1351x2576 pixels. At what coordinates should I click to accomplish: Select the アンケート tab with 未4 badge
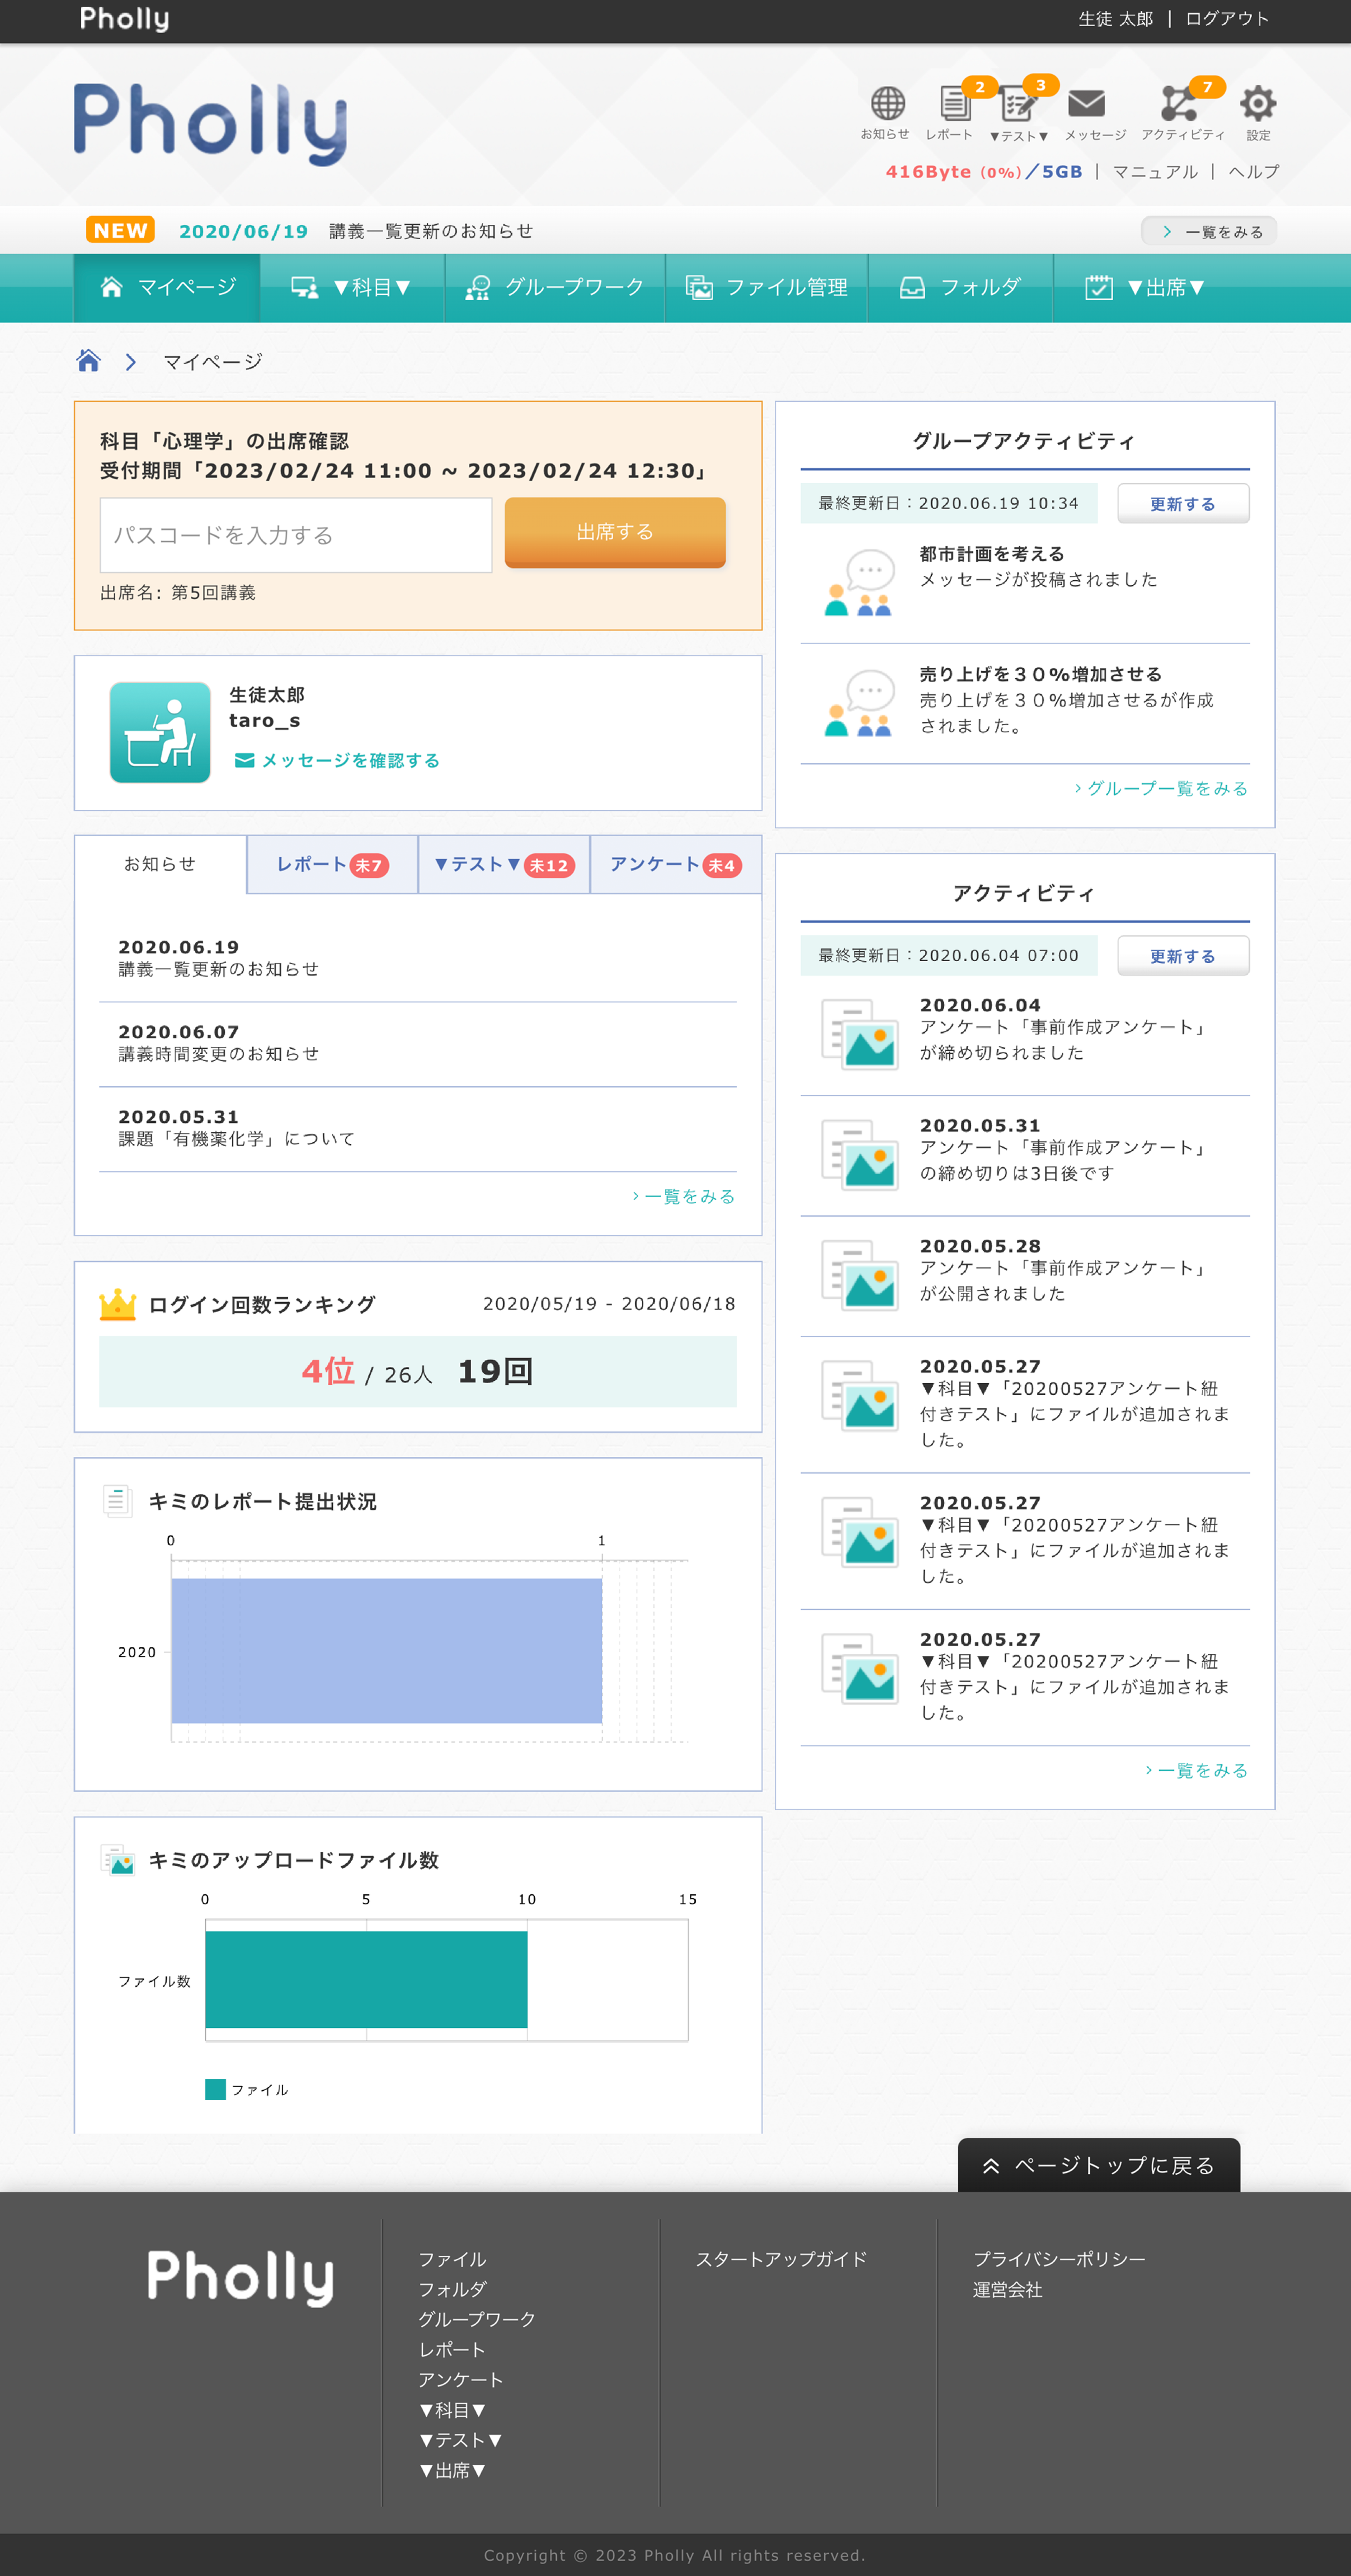point(675,865)
